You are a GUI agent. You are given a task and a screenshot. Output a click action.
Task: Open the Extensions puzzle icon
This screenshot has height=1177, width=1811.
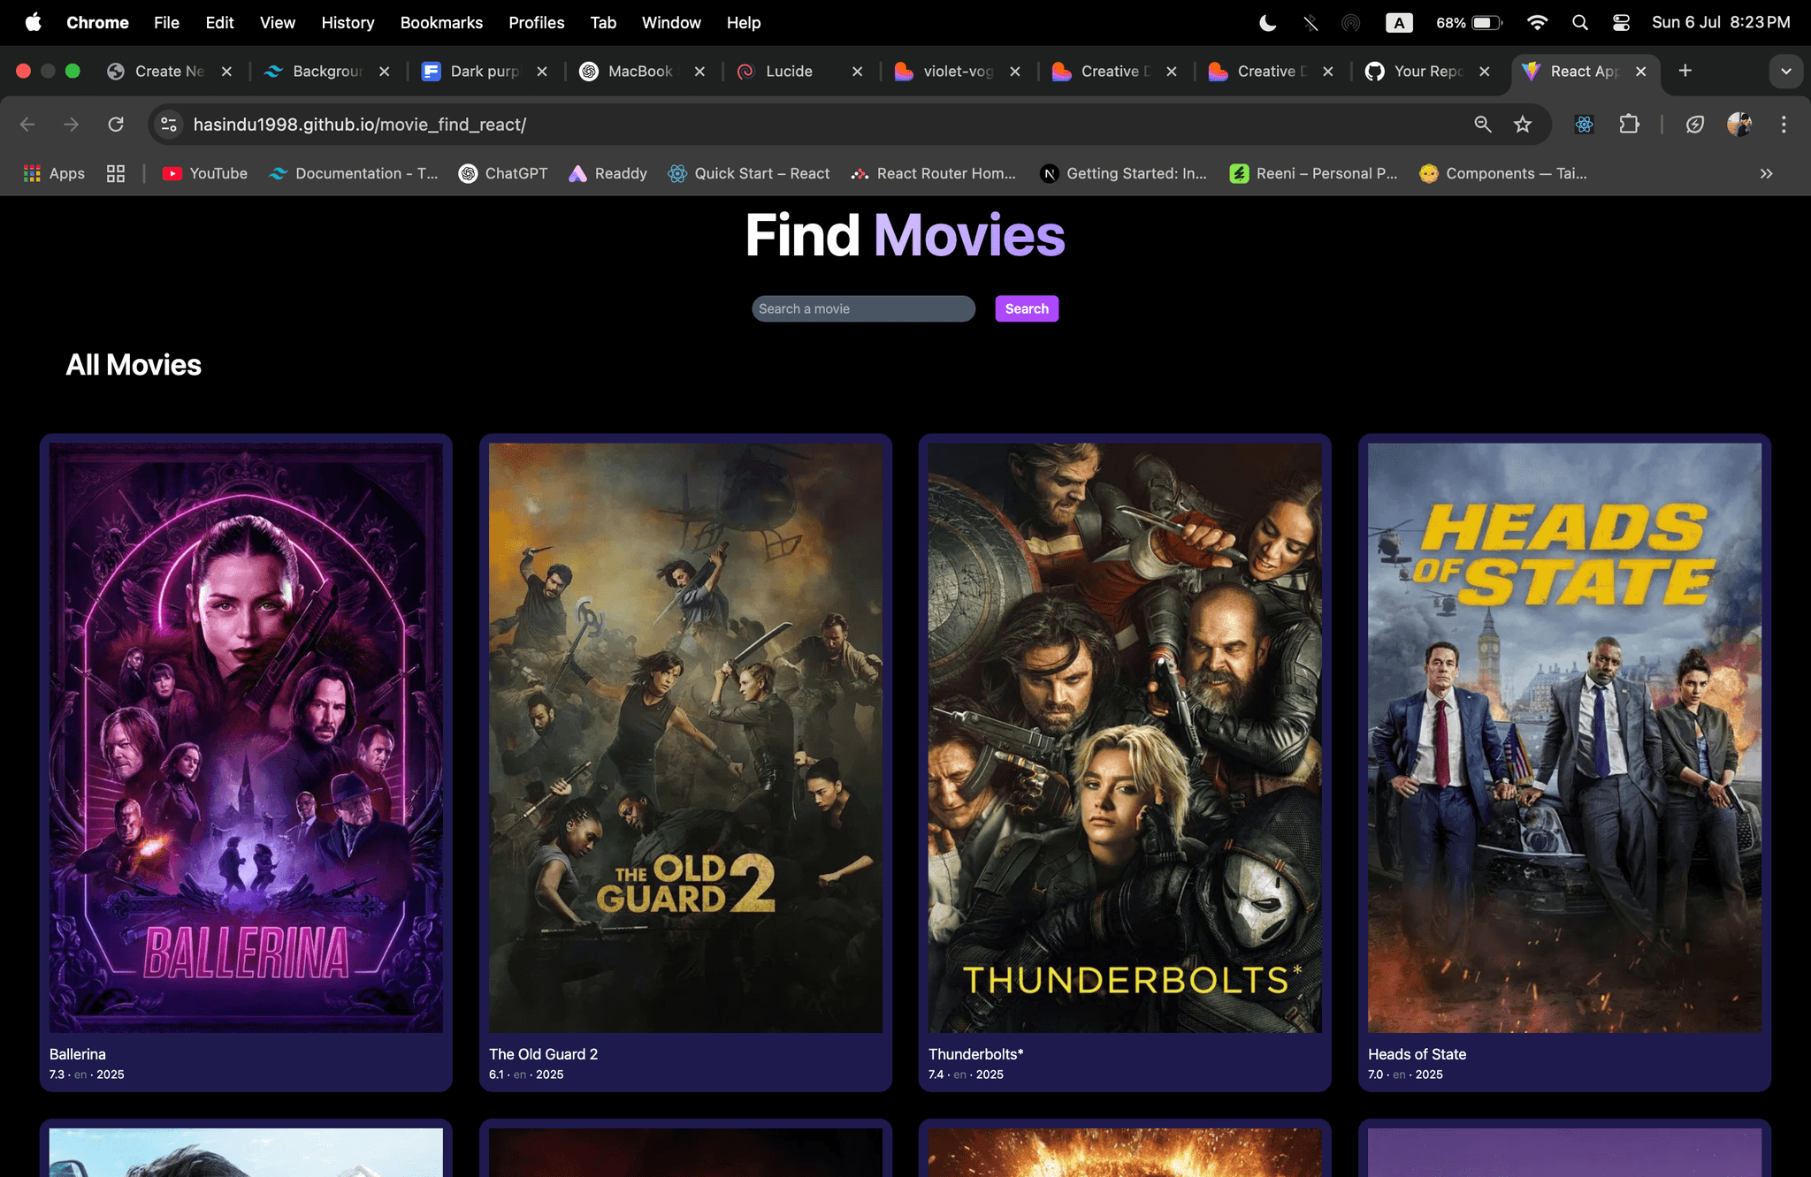[x=1630, y=125]
